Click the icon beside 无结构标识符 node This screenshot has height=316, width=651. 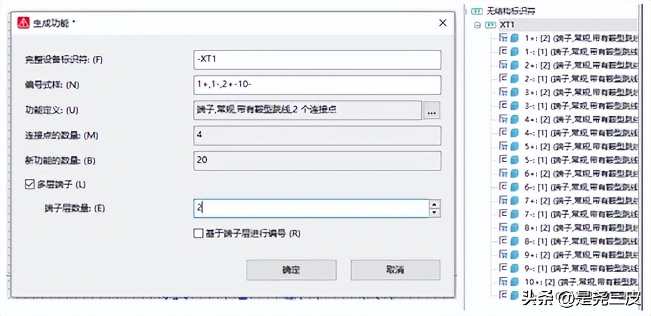pyautogui.click(x=477, y=11)
